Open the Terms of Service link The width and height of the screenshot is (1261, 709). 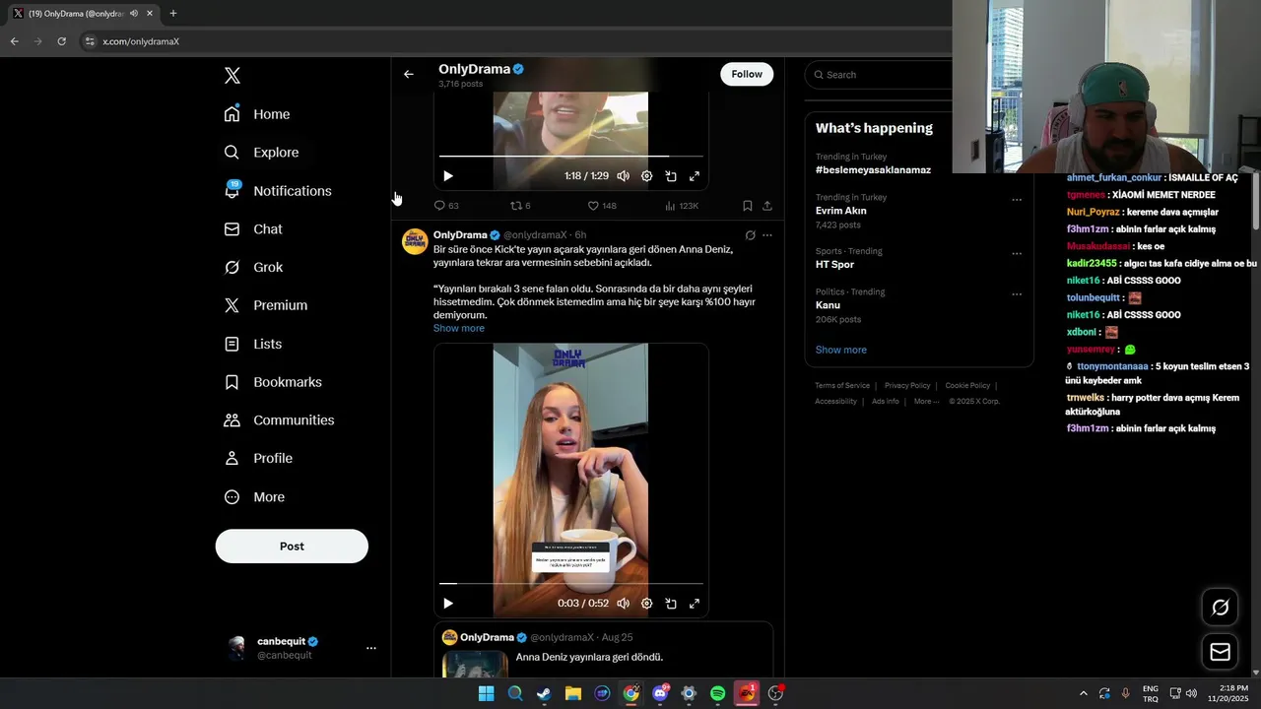tap(842, 386)
